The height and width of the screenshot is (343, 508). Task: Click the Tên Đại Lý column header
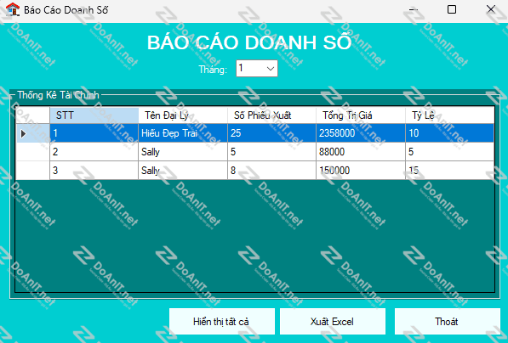pyautogui.click(x=183, y=115)
